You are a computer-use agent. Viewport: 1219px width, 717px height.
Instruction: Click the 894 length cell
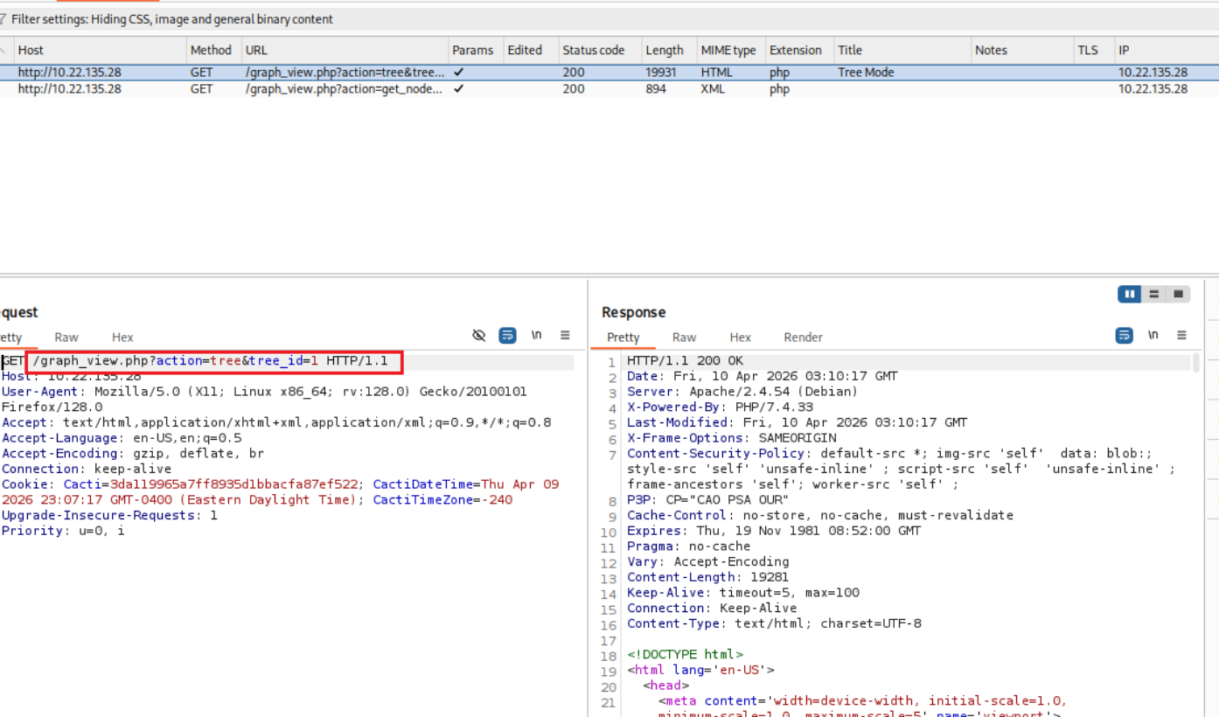656,88
